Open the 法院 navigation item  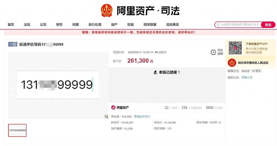27,25
